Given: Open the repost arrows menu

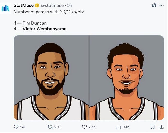Looking at the screenshot, I should [50, 127].
